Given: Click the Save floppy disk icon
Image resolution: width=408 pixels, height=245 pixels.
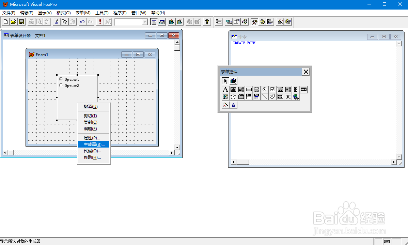Looking at the screenshot, I should [21, 22].
